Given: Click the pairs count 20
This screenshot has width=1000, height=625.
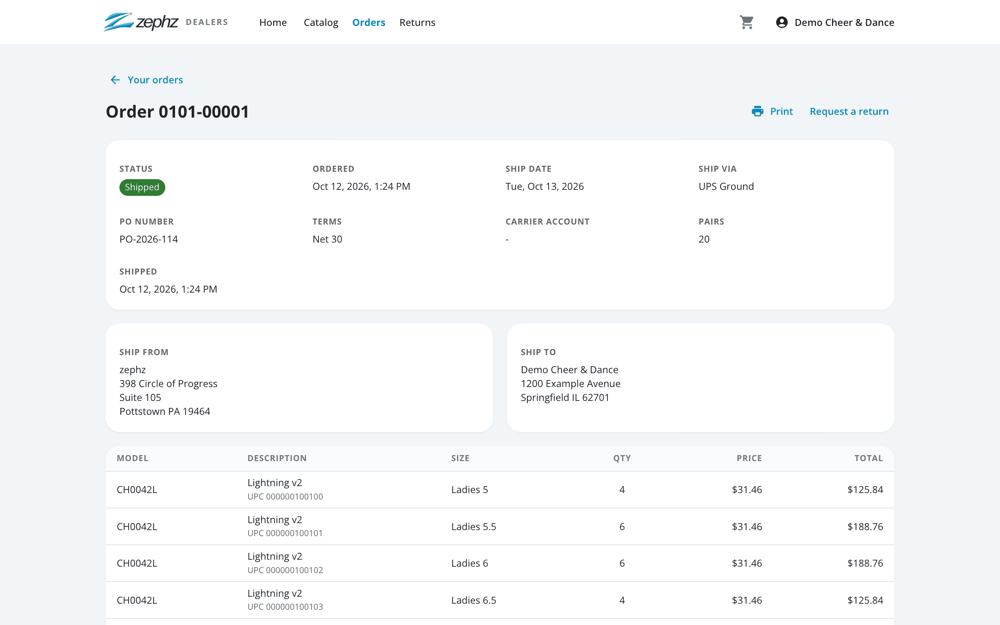Looking at the screenshot, I should coord(704,239).
